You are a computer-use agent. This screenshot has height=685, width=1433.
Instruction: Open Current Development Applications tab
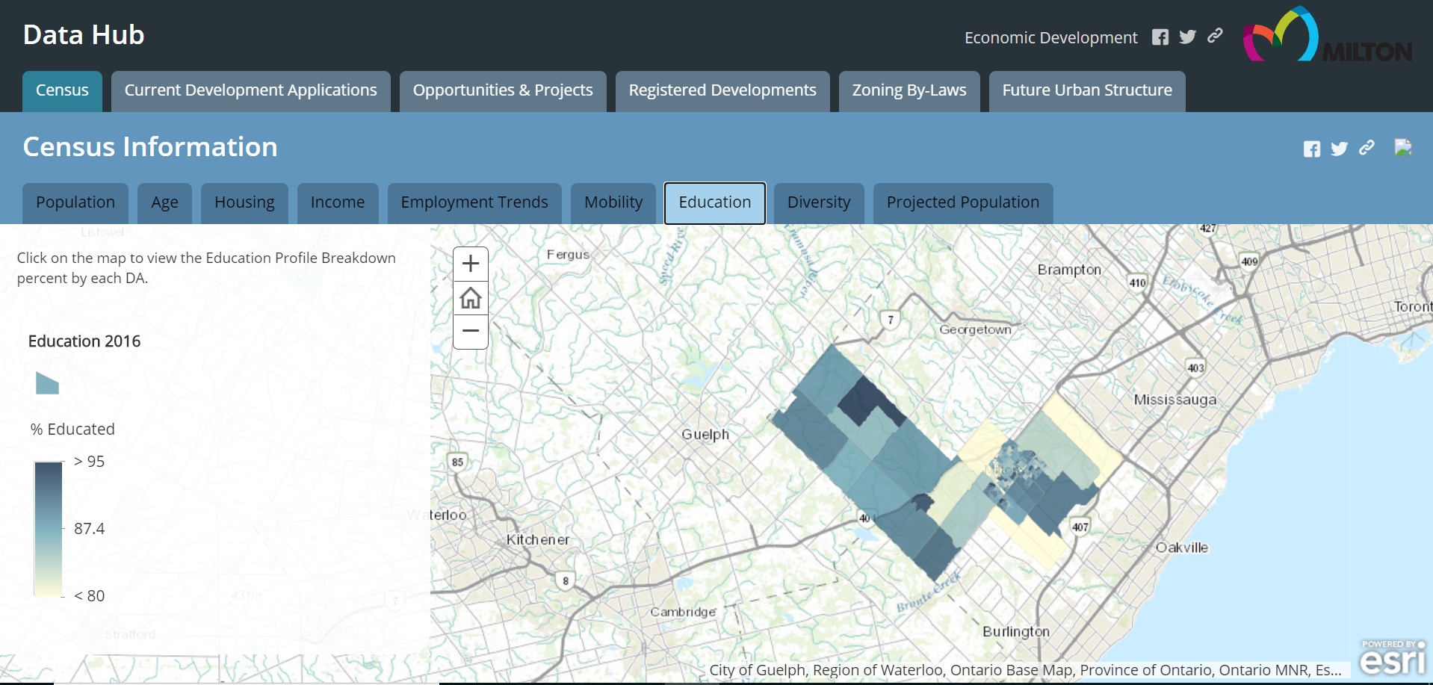[x=250, y=91]
